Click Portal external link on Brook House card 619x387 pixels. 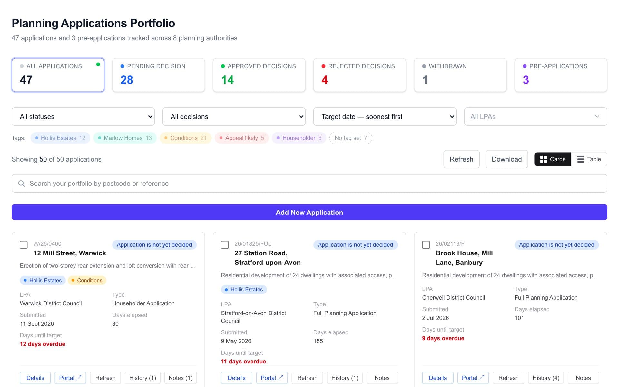pos(473,378)
